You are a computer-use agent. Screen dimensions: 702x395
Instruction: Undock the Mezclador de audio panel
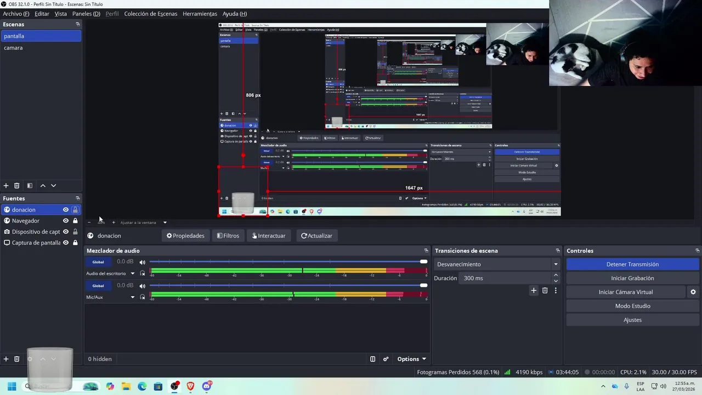[426, 251]
